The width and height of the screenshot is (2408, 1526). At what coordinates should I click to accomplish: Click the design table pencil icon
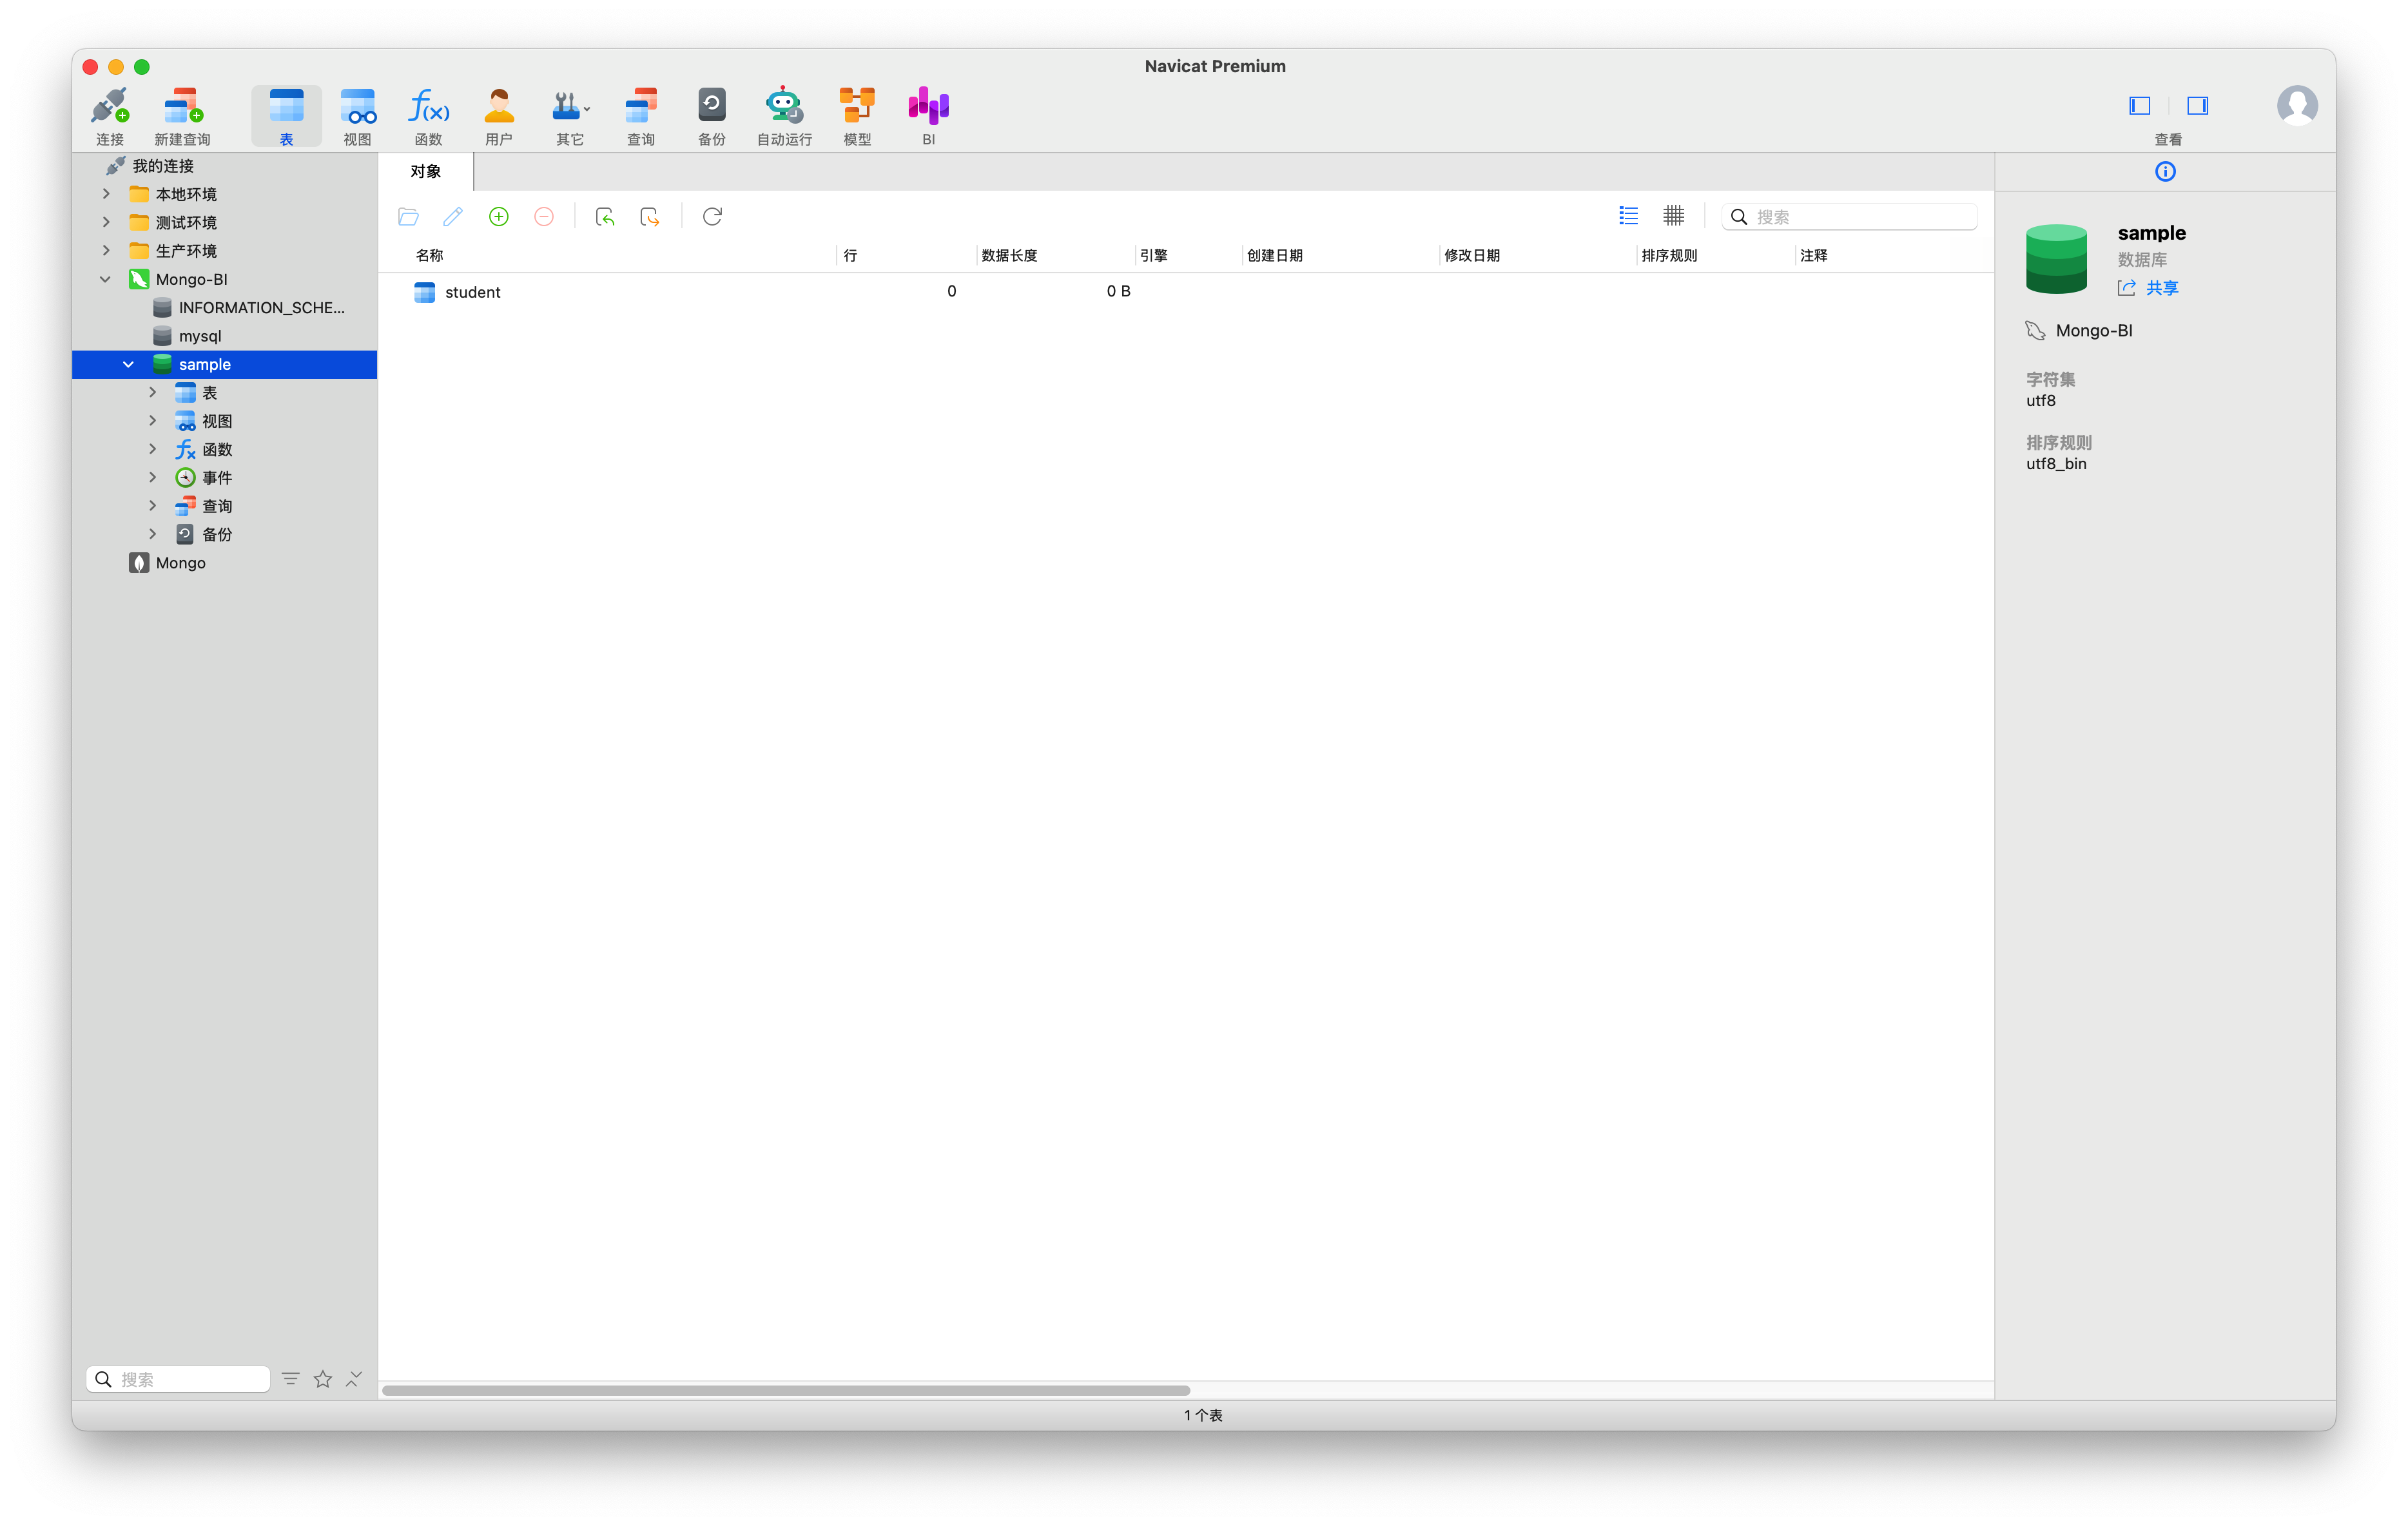click(x=453, y=216)
